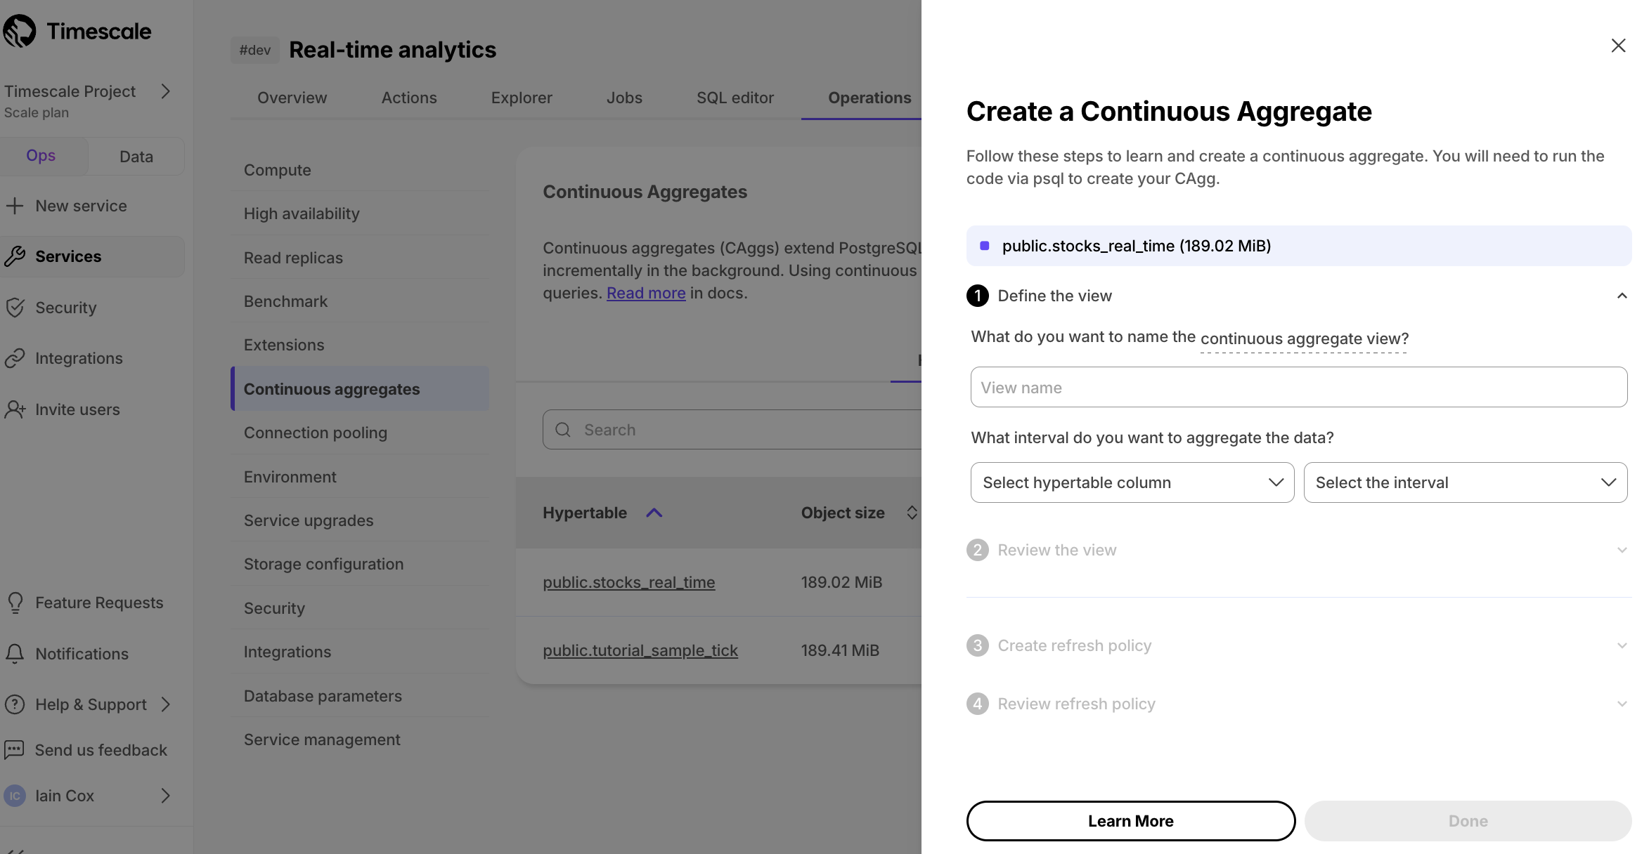Screen dimensions: 1649x854
Task: Open Integrations in the operations menu
Action: (360, 652)
